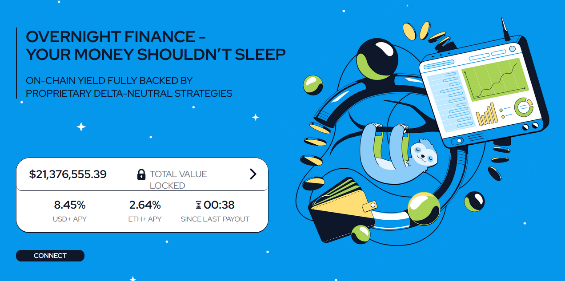Click the 2.64% ETH+ APY value
This screenshot has height=281, width=565.
pyautogui.click(x=145, y=205)
